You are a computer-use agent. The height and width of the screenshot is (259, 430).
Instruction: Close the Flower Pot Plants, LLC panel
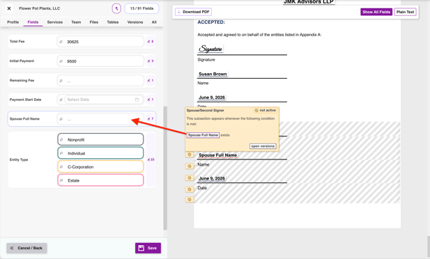9,8
